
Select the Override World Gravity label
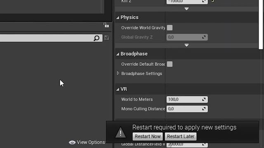(143, 28)
